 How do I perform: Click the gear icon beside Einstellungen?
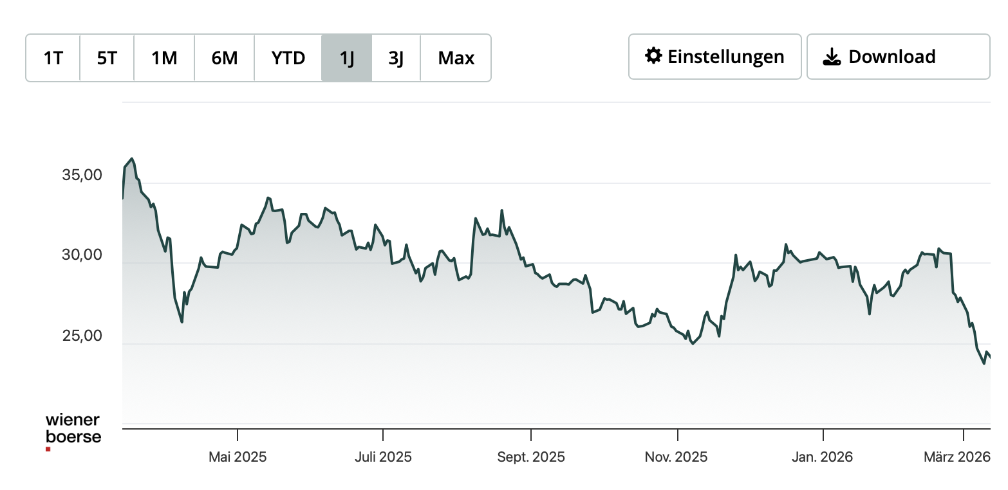click(x=653, y=56)
